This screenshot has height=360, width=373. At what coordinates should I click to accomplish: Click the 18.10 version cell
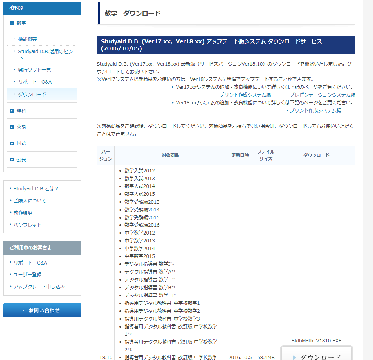coord(106,357)
